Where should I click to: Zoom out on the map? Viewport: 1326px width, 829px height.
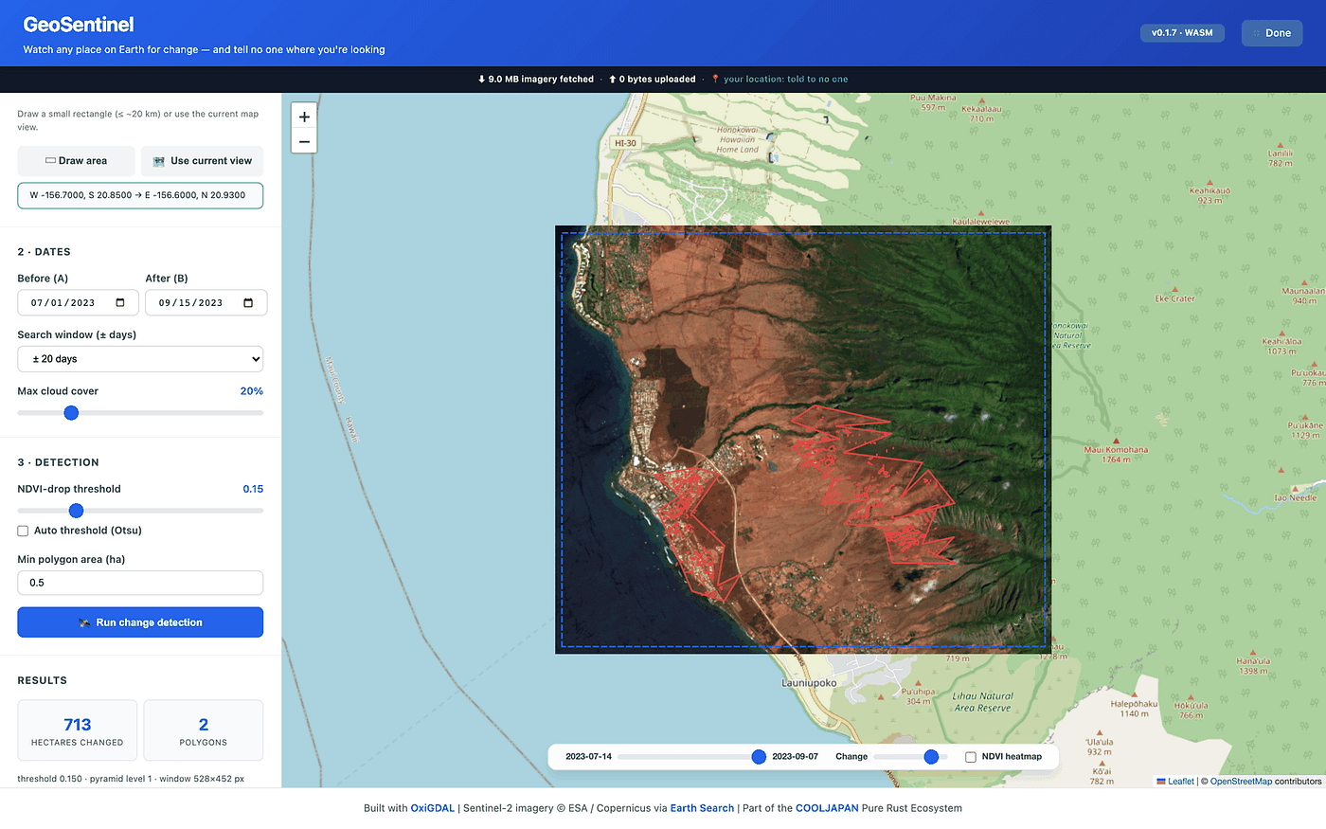(304, 141)
